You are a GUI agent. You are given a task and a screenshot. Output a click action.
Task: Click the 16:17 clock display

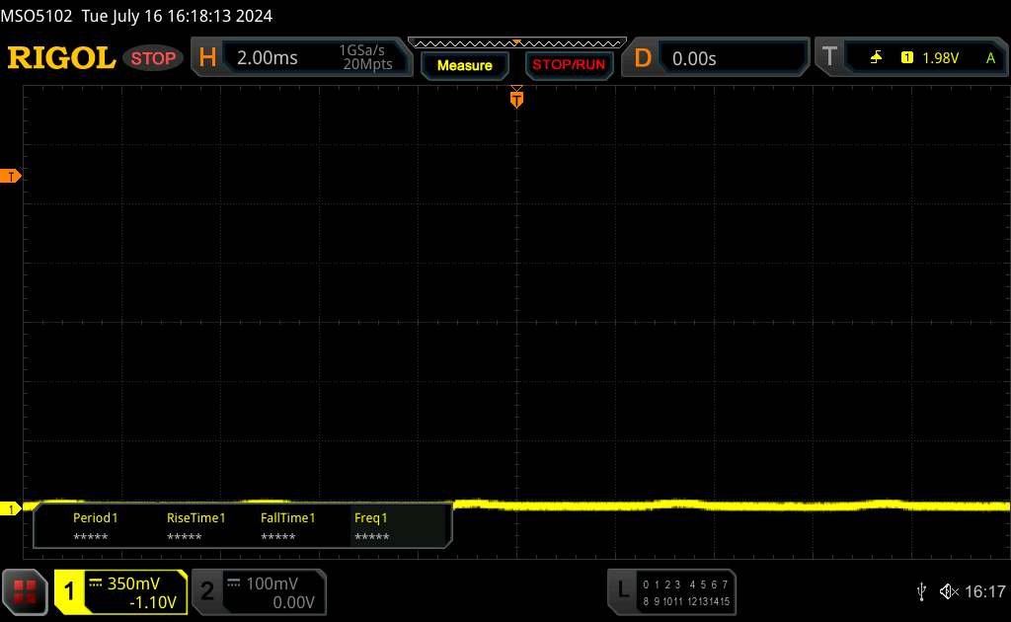984,591
